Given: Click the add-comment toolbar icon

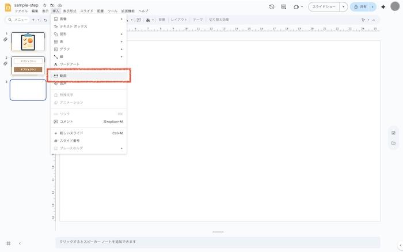Looking at the screenshot, I should [139, 20].
